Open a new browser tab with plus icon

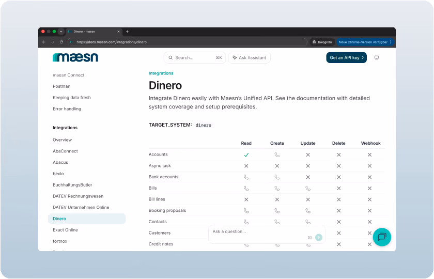click(127, 32)
